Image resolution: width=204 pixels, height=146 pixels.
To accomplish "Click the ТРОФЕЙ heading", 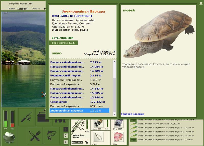I will point(129,10).
